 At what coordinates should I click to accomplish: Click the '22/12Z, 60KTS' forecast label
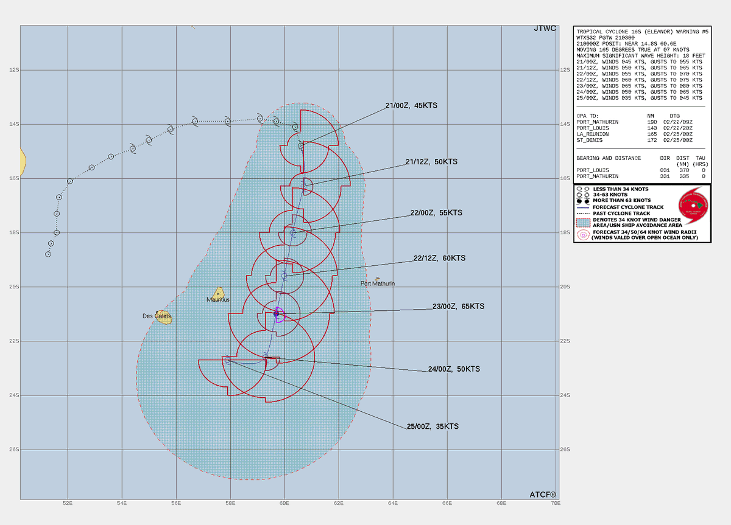pyautogui.click(x=439, y=258)
